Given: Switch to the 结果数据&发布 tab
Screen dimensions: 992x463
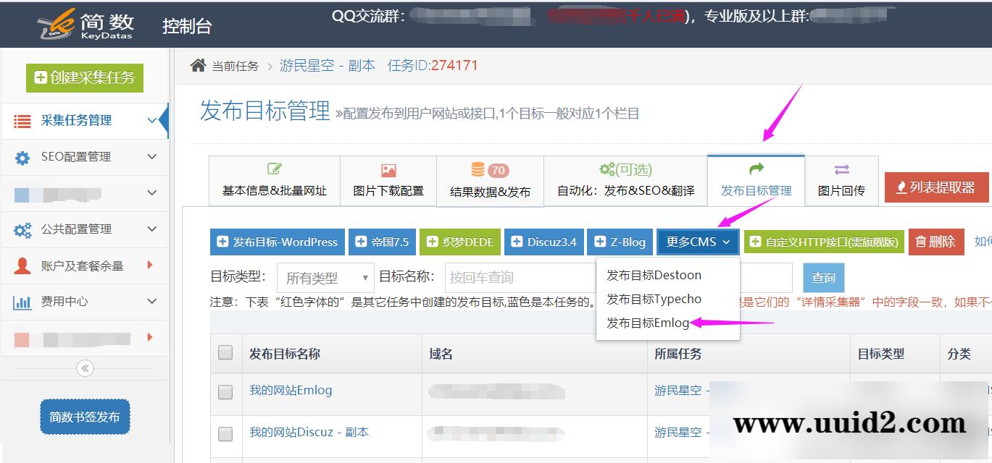Looking at the screenshot, I should [x=490, y=181].
